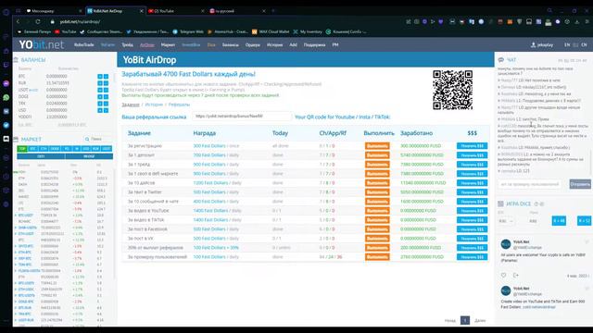Open WhatsApp from the browser sidebar
This screenshot has width=593, height=333.
click(6, 97)
